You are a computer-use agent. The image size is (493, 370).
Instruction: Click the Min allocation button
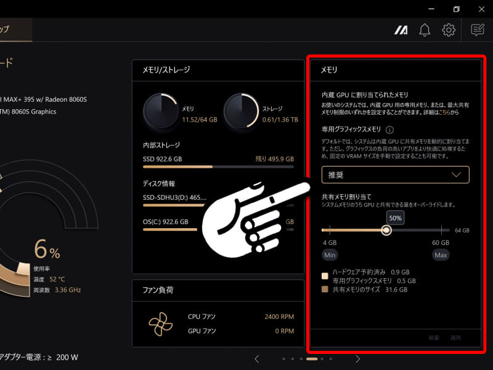point(330,255)
